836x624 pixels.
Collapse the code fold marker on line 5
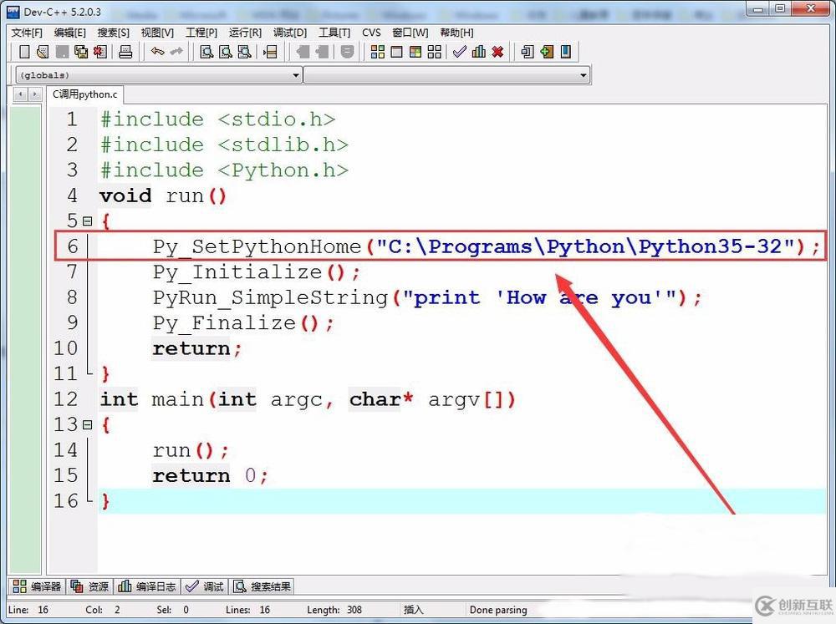[x=88, y=221]
